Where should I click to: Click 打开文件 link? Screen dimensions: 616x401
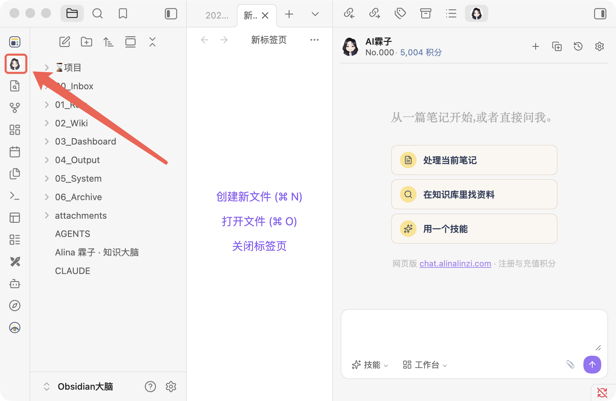pos(259,221)
